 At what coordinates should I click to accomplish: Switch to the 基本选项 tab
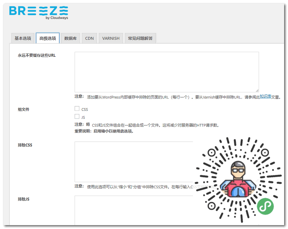pyautogui.click(x=22, y=38)
